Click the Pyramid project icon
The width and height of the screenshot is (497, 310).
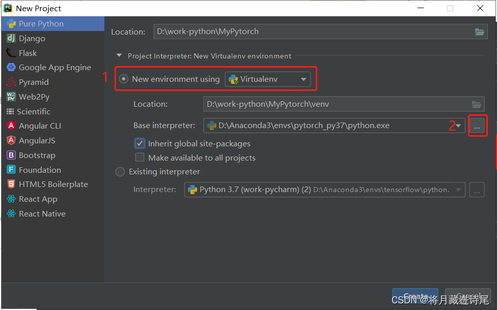(x=11, y=82)
